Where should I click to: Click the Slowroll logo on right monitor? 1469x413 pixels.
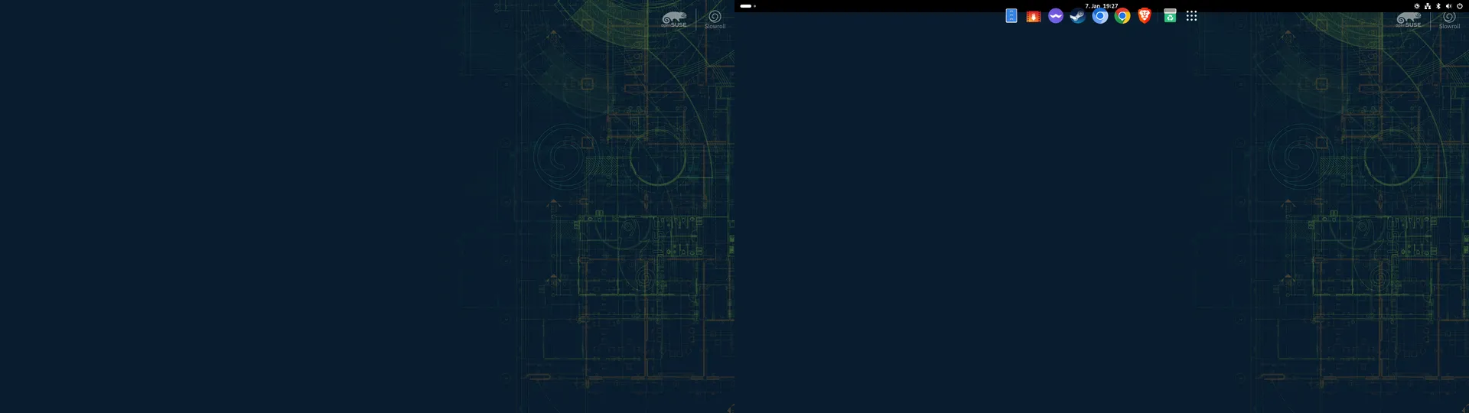click(1449, 19)
